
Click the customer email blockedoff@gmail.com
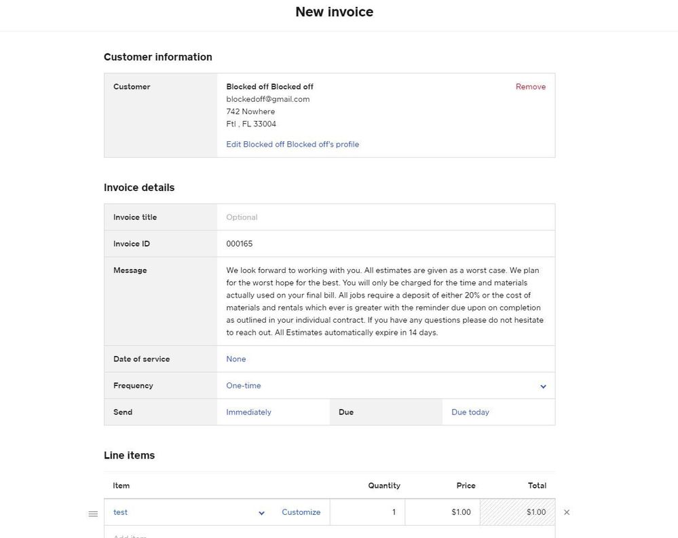268,99
